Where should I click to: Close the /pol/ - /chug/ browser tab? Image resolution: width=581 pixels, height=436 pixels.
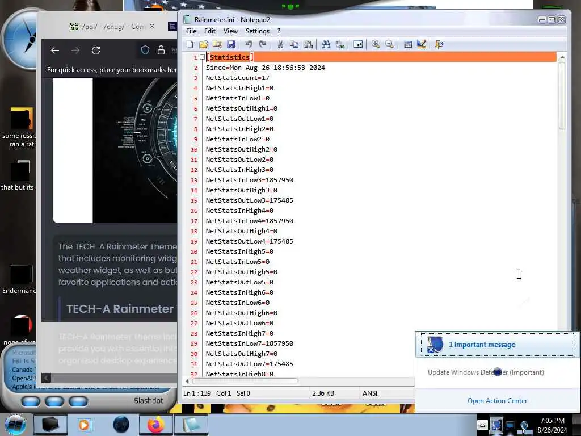[152, 26]
